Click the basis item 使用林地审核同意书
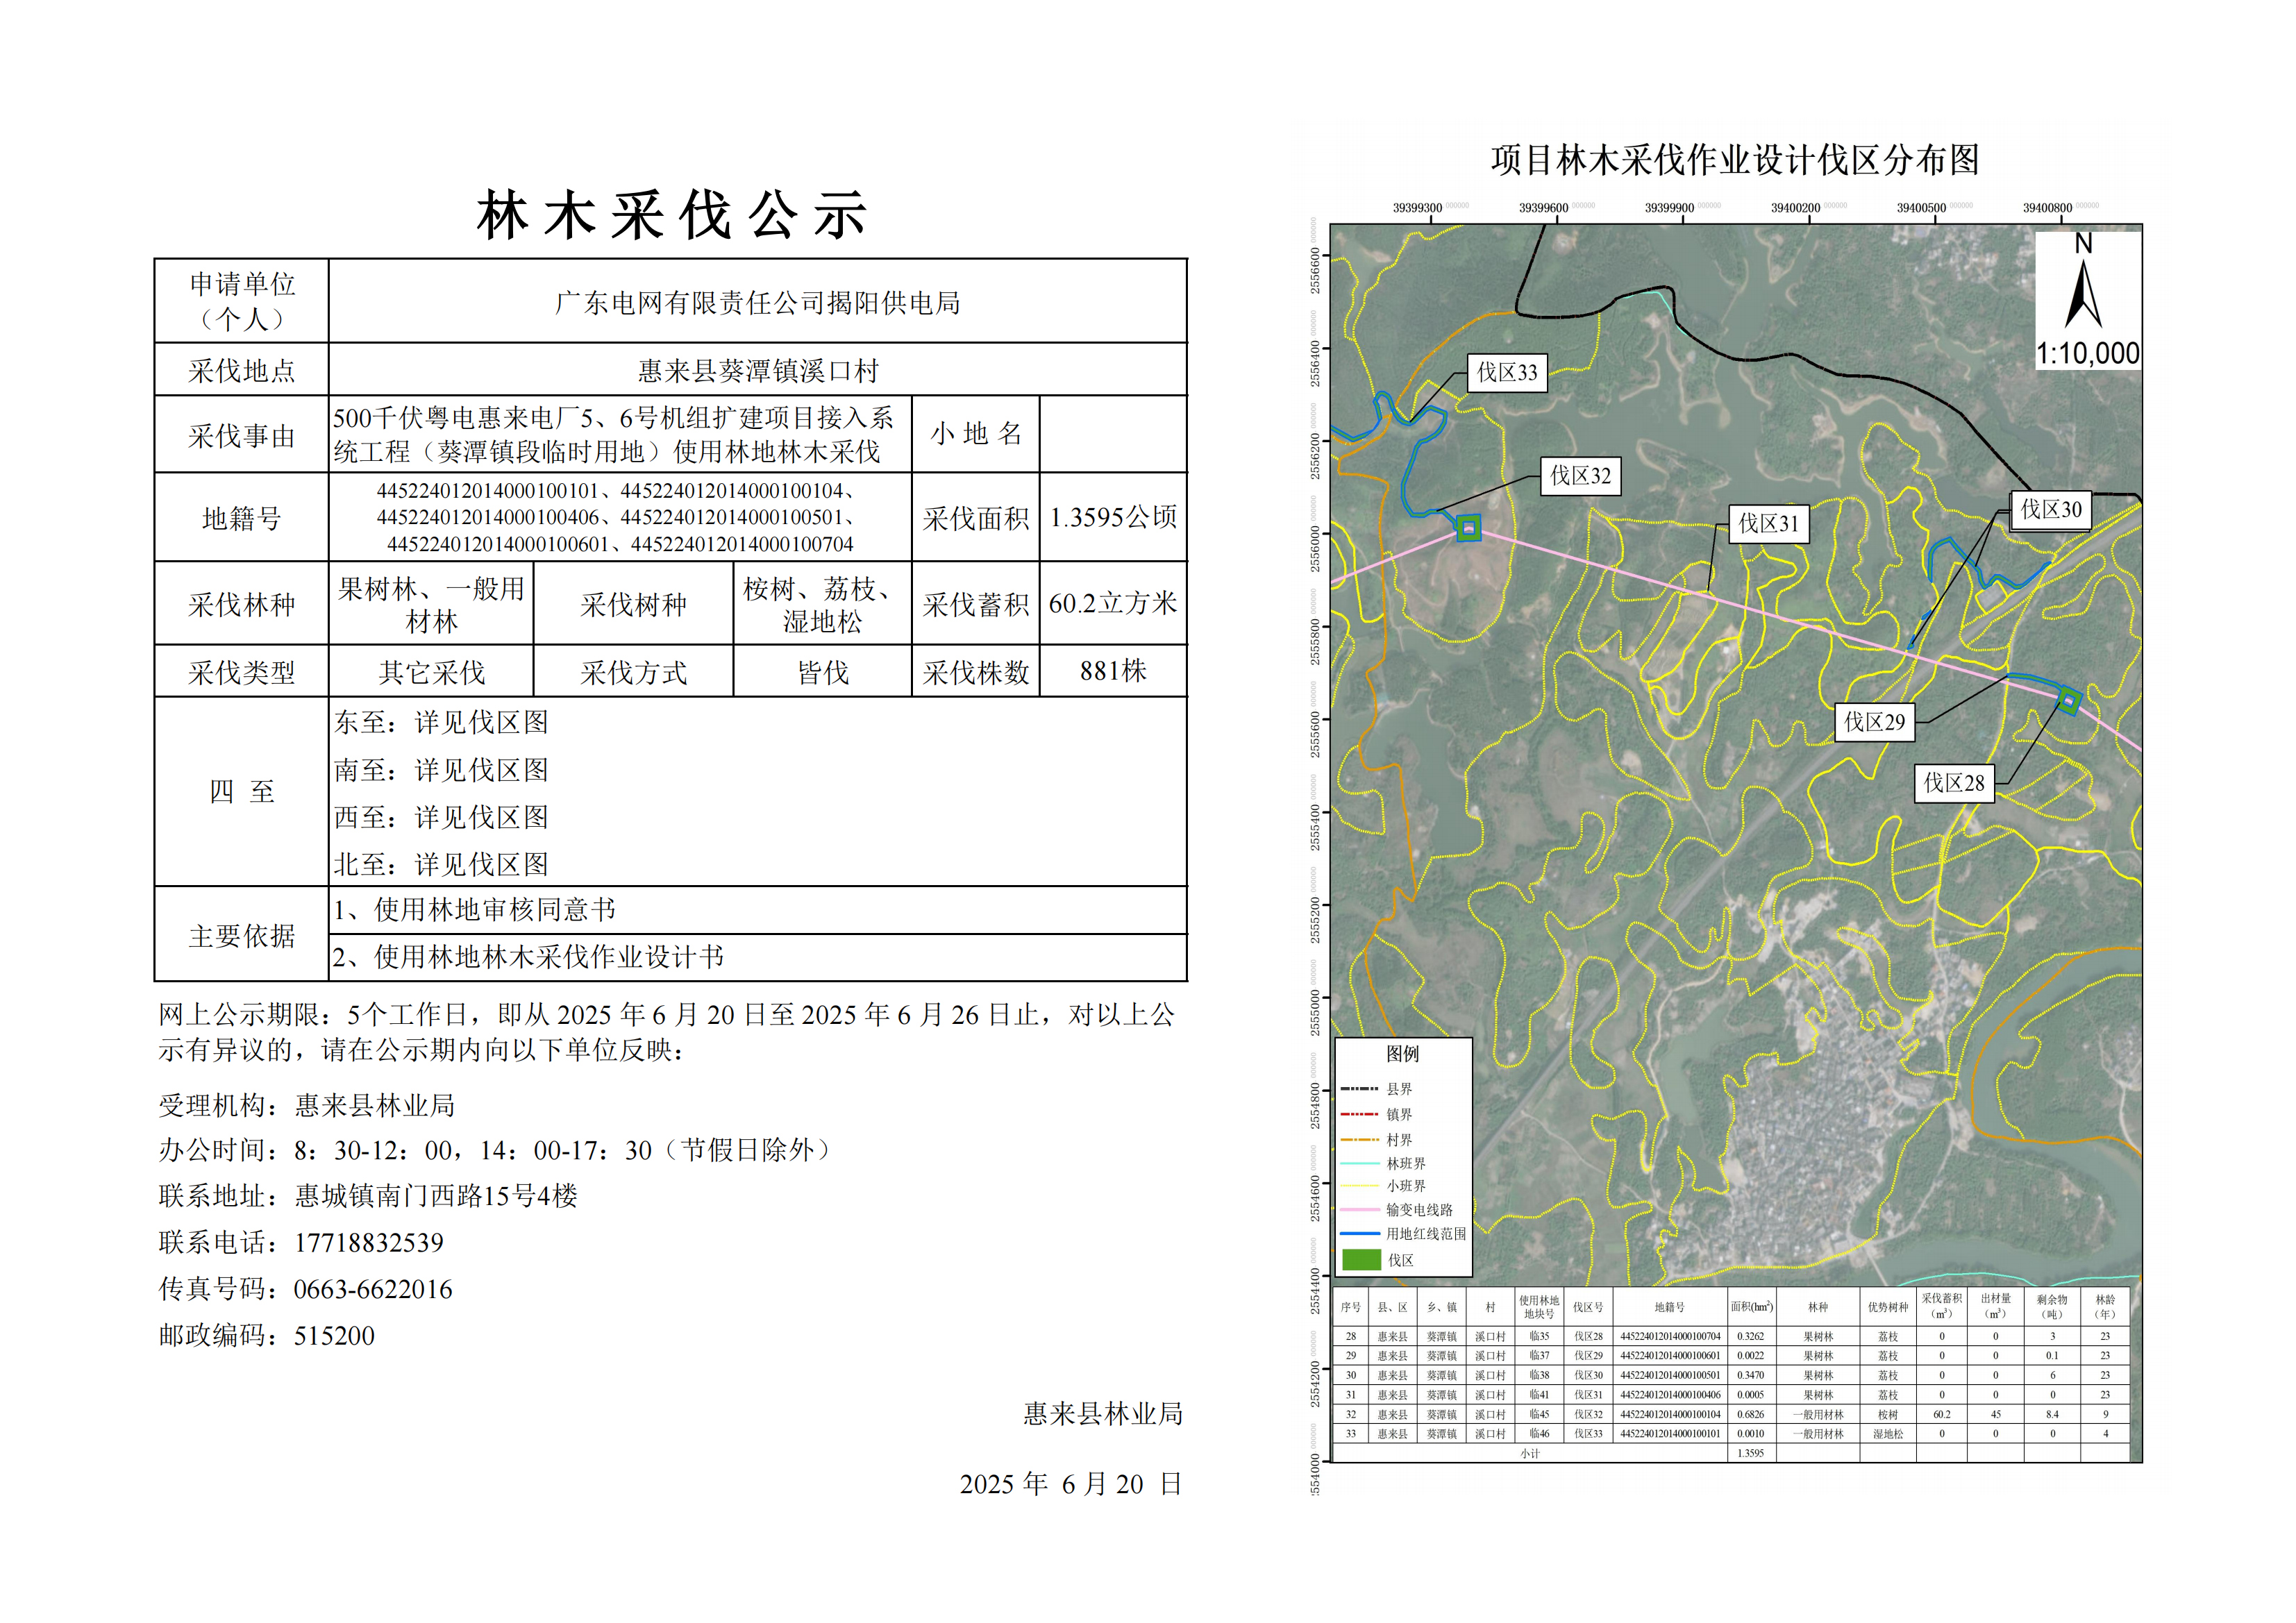 (x=495, y=909)
